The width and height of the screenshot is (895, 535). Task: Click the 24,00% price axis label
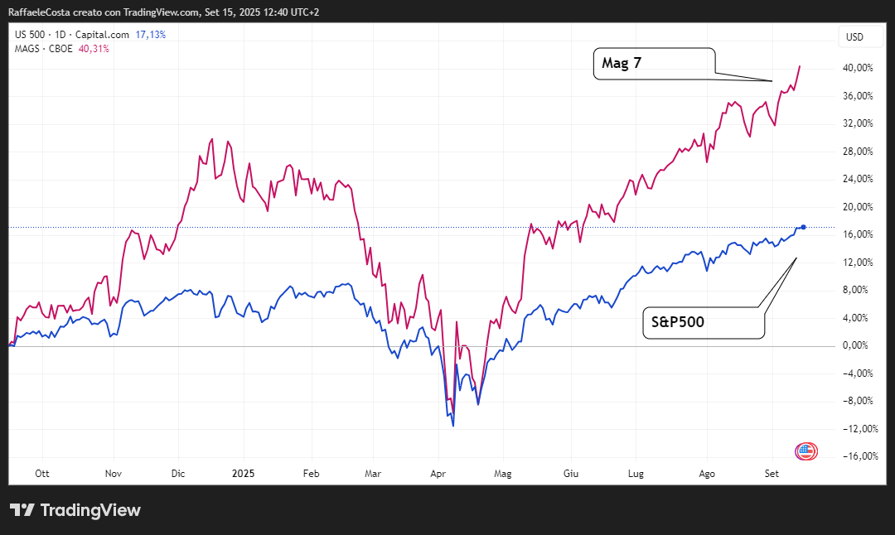(x=858, y=179)
